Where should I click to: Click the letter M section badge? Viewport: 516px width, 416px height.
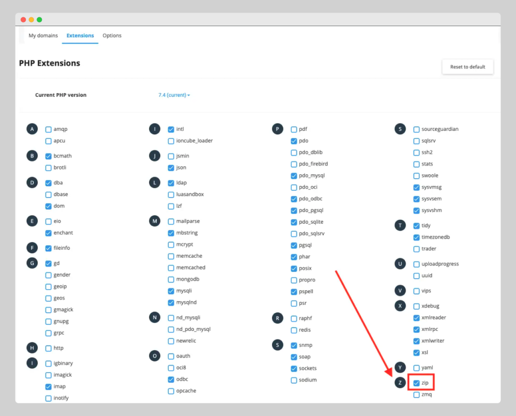point(155,221)
